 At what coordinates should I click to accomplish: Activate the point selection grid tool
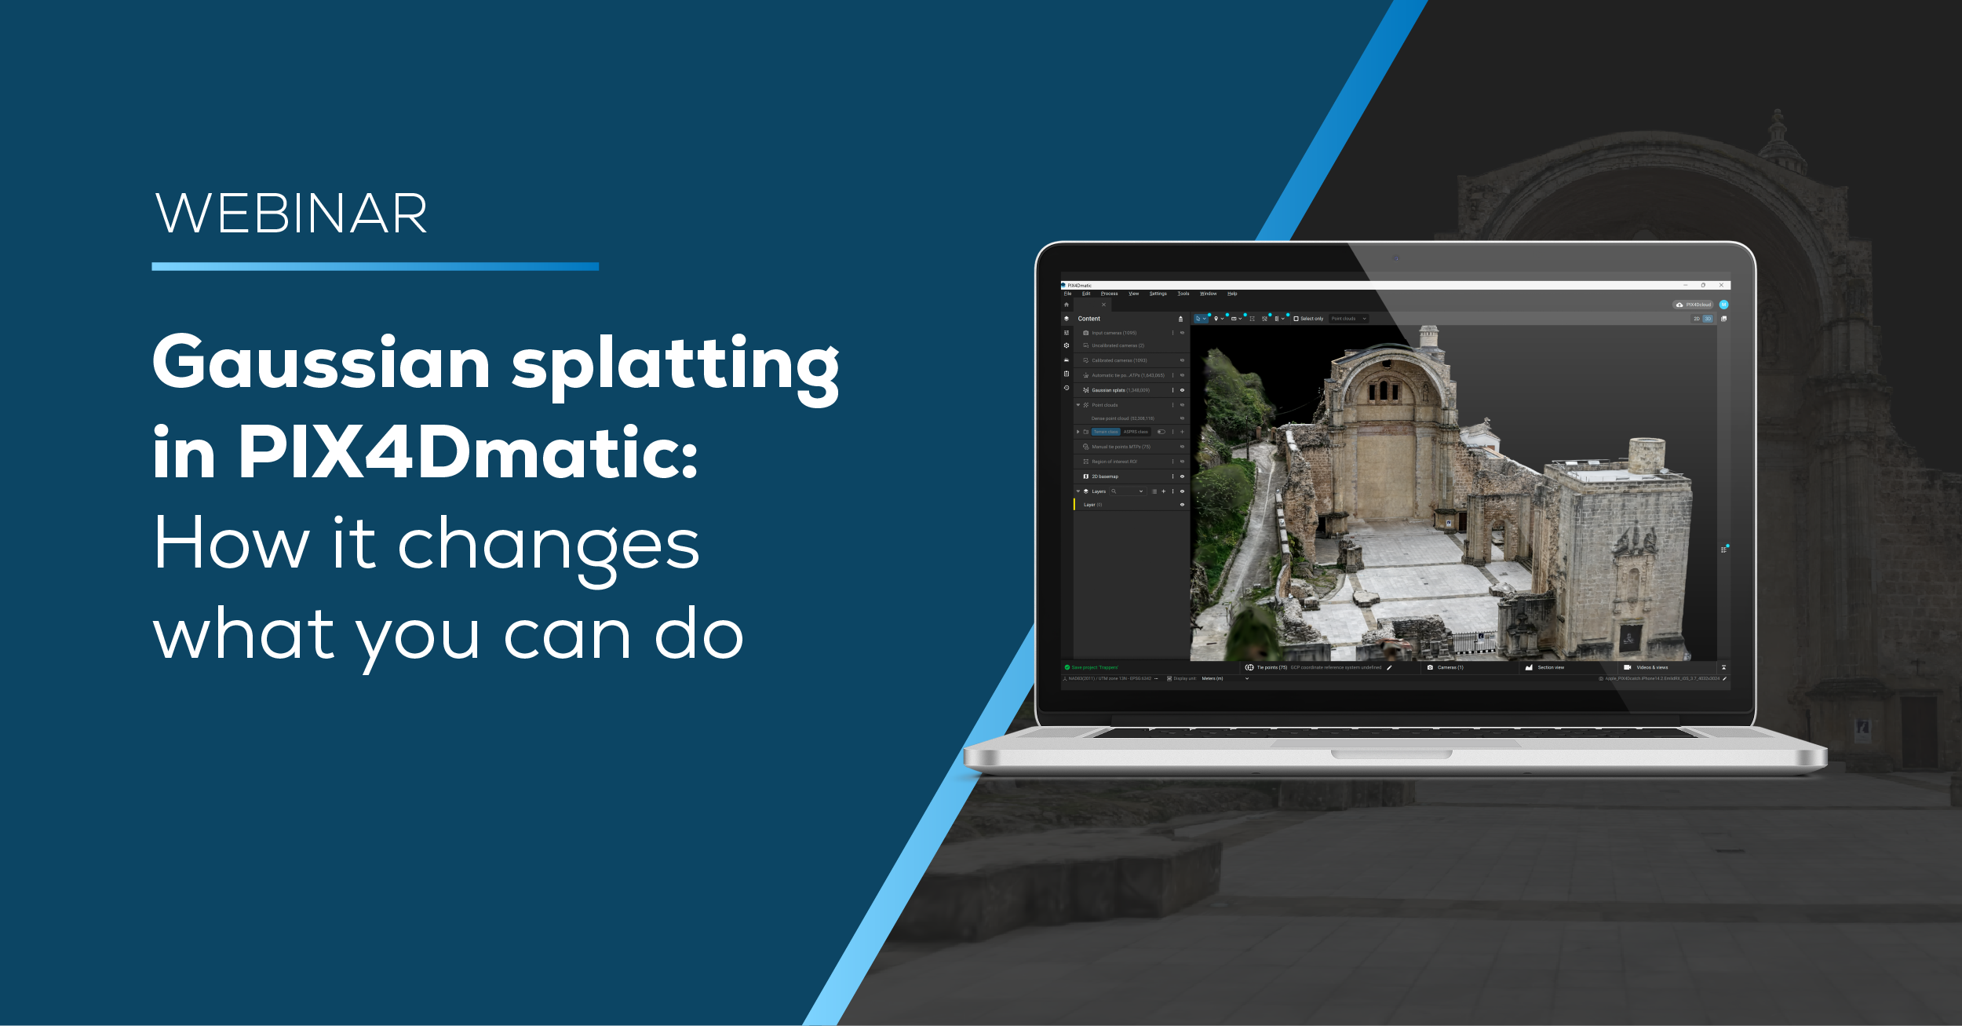click(1264, 319)
